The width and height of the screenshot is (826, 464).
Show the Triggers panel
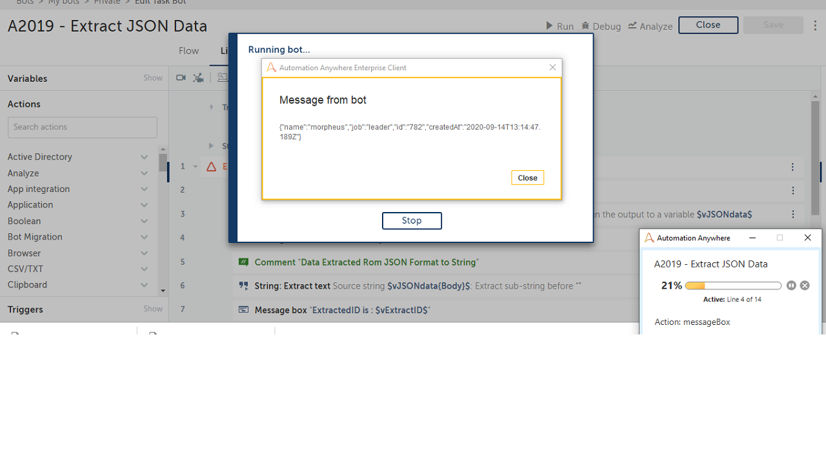point(153,309)
